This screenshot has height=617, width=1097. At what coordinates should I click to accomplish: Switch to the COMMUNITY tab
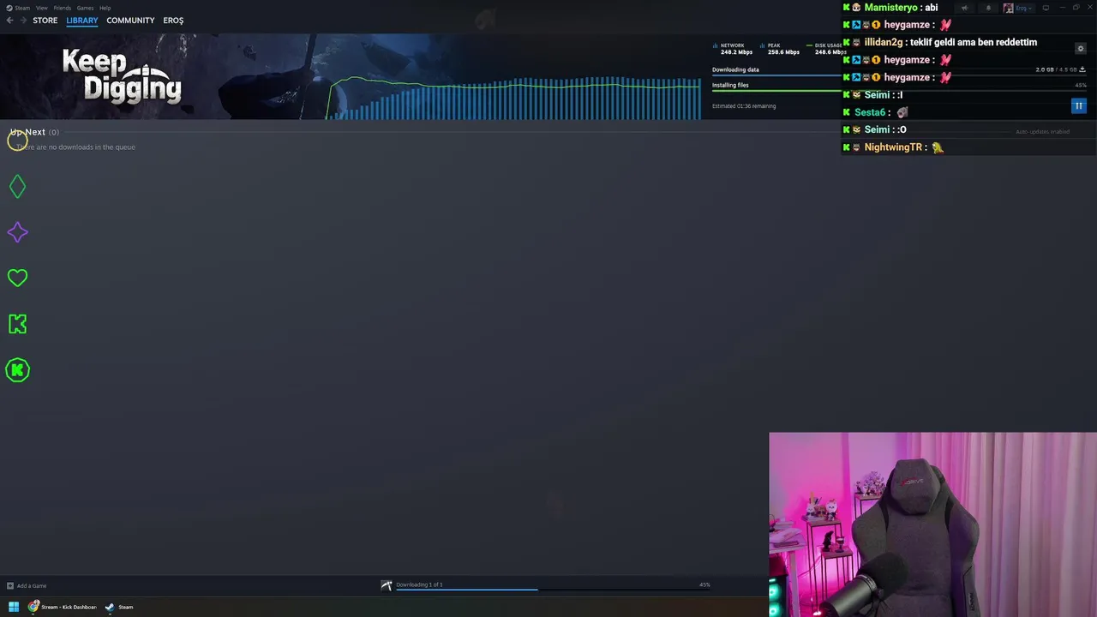(x=130, y=21)
